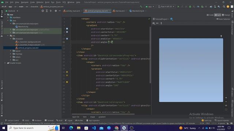
Task: Select ic_launcher_background.xml in project tree
Action: [28, 42]
